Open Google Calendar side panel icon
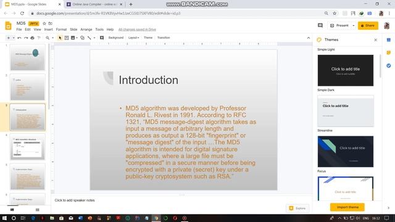Screen dimensions: 395x222 pyautogui.click(x=388, y=39)
